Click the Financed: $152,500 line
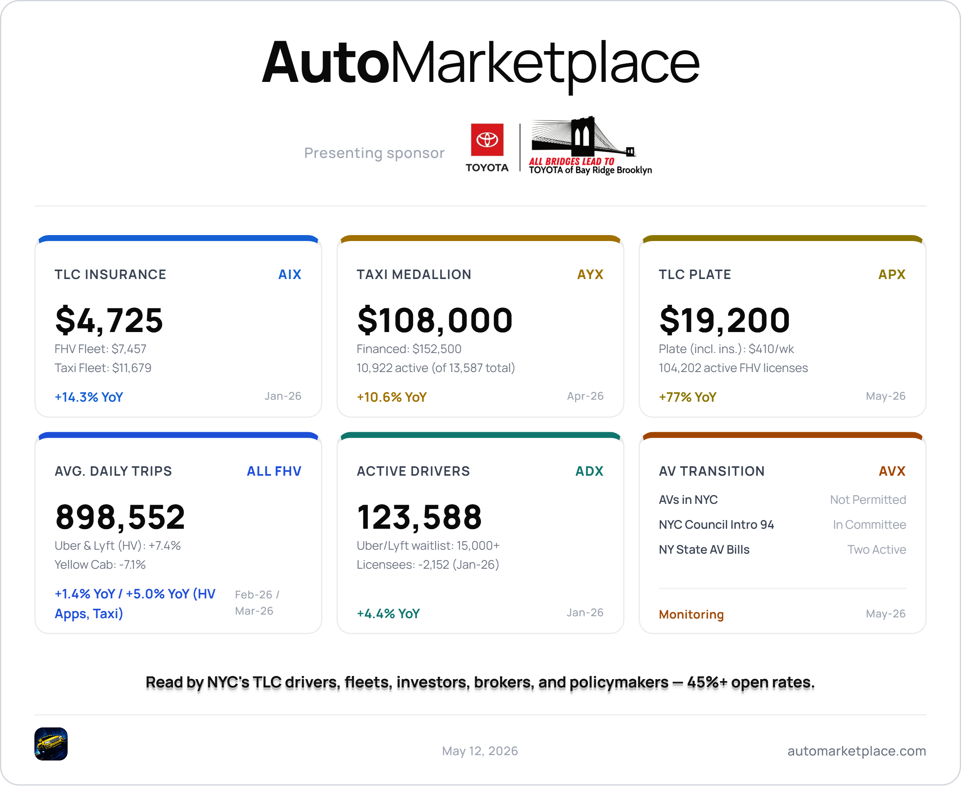 coord(409,349)
